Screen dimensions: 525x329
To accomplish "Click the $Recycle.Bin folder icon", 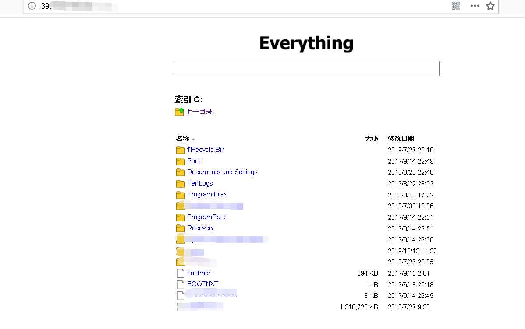I will pos(181,150).
